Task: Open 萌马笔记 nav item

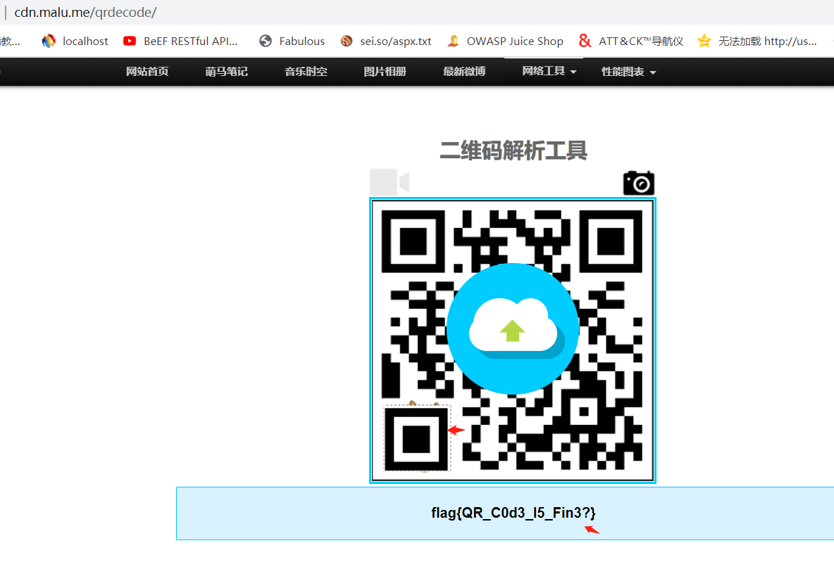Action: click(x=227, y=72)
